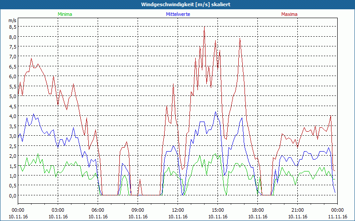Click the 06:00 time axis label
Screen dimensions: 355x221
(x=98, y=210)
